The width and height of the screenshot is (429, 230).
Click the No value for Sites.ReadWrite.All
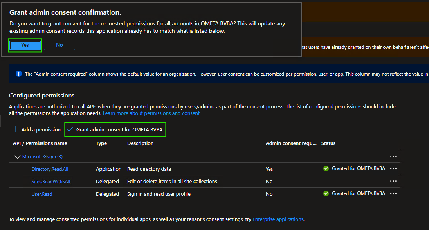coord(269,182)
